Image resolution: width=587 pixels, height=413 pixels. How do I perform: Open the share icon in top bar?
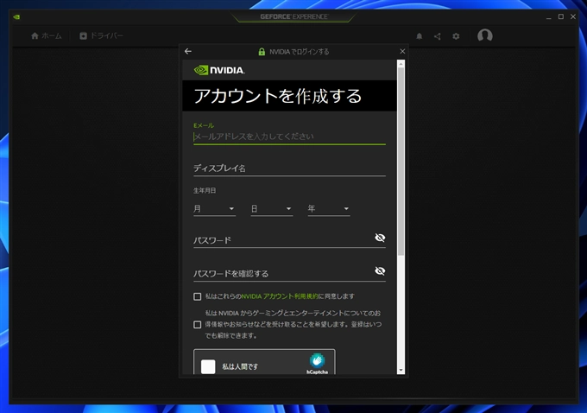point(438,36)
